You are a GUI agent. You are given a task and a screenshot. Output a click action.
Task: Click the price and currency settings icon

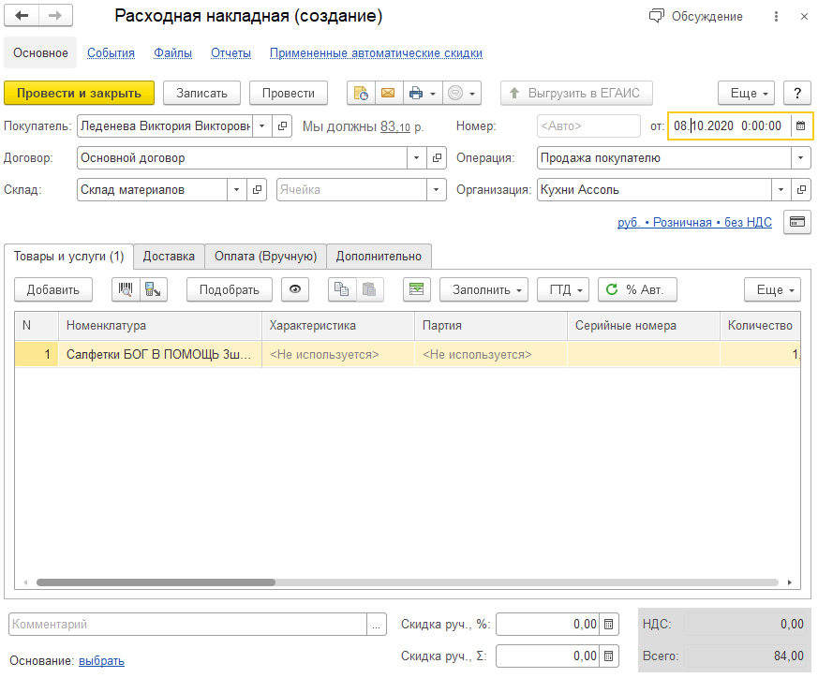[x=797, y=222]
